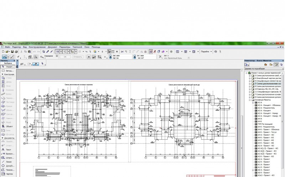Close the toolbox panel 'Панель...' with its X
285x177 pixels.
(x=14, y=60)
